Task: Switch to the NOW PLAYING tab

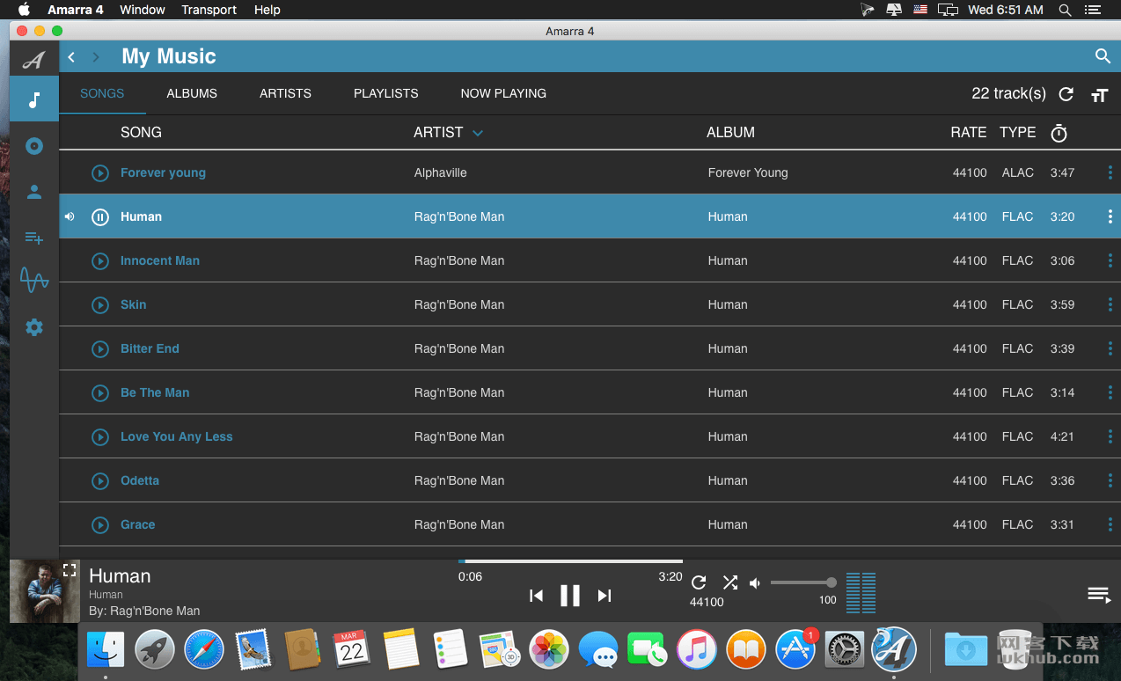Action: click(503, 93)
